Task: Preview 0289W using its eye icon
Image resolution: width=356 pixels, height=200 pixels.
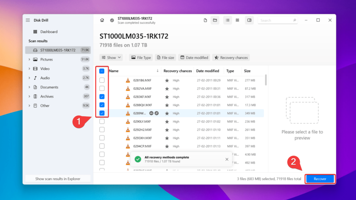Action: tap(152, 113)
